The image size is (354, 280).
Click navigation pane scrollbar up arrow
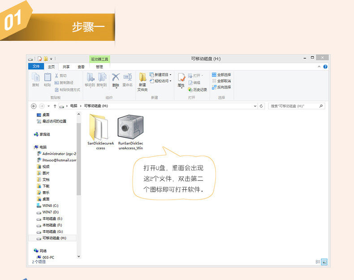click(x=78, y=114)
